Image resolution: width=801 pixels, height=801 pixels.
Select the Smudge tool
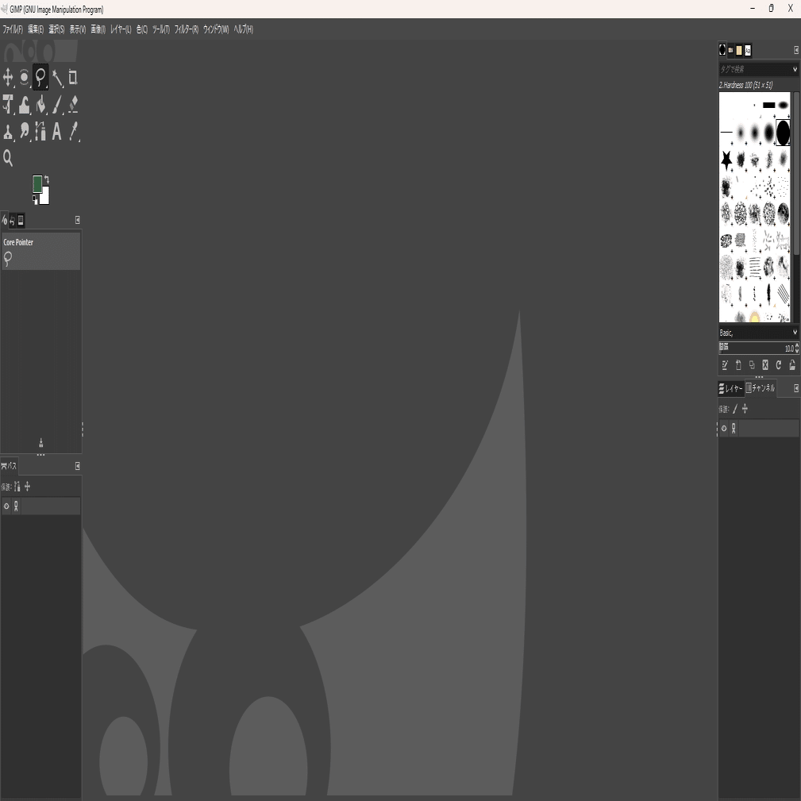[x=24, y=132]
